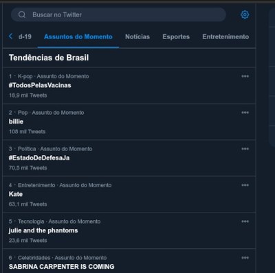Open the #EstadoDeDefesaJa trend
The width and height of the screenshot is (275, 273).
[x=129, y=158]
